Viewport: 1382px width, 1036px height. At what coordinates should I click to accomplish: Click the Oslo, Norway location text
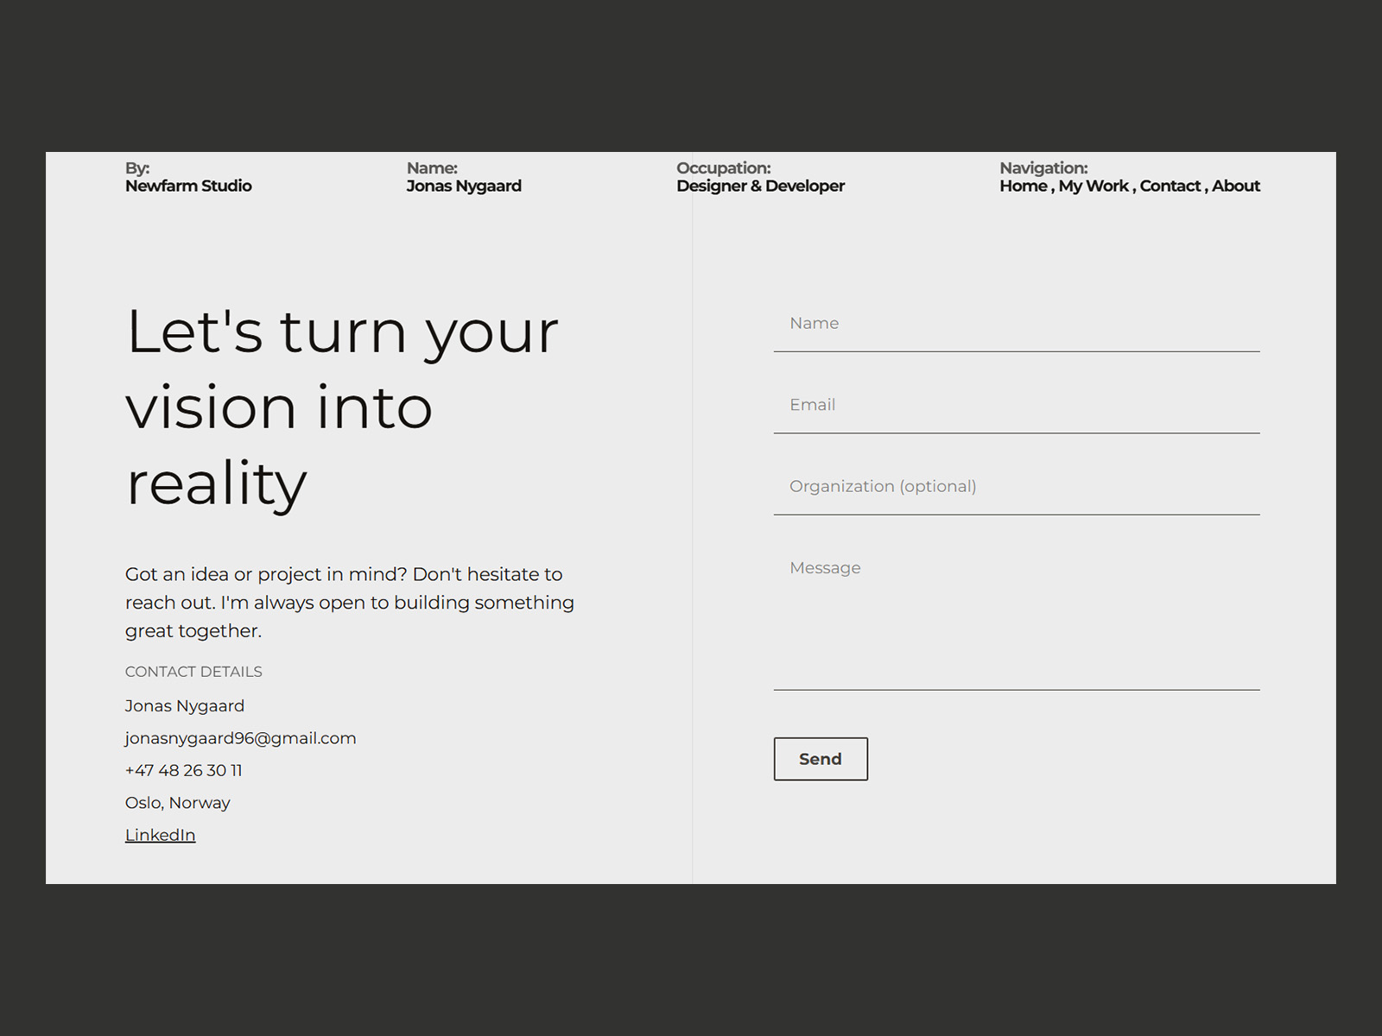click(x=177, y=803)
